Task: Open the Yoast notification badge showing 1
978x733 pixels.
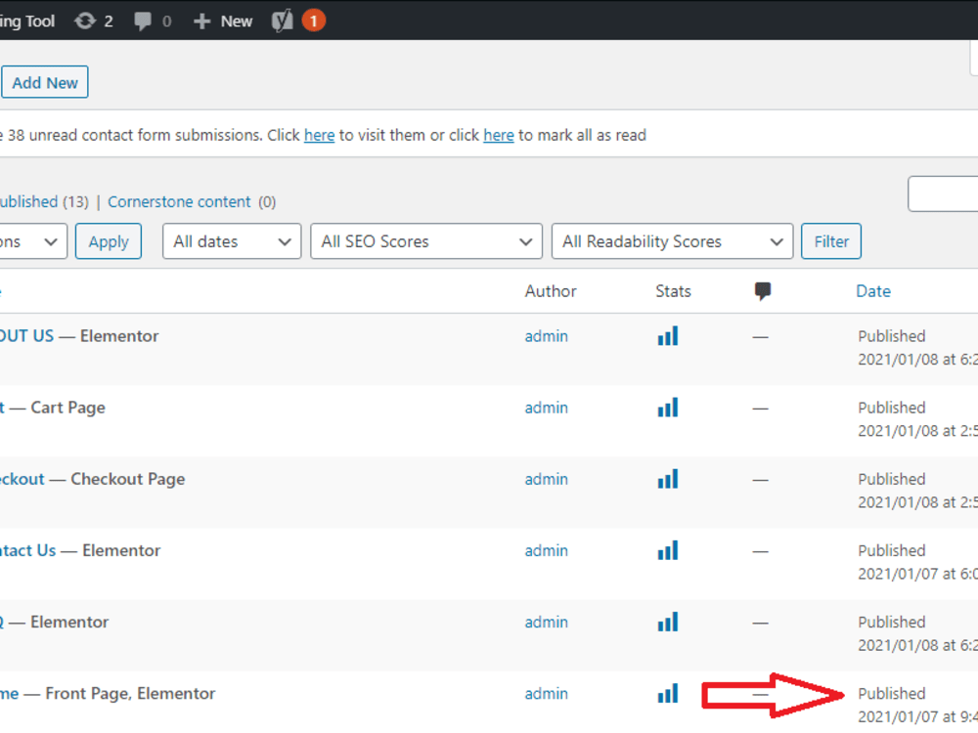Action: tap(314, 22)
